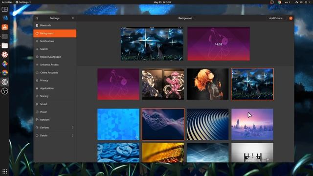Select the blue geometric triangles wallpaper
The width and height of the screenshot is (313, 176).
[x=118, y=124]
